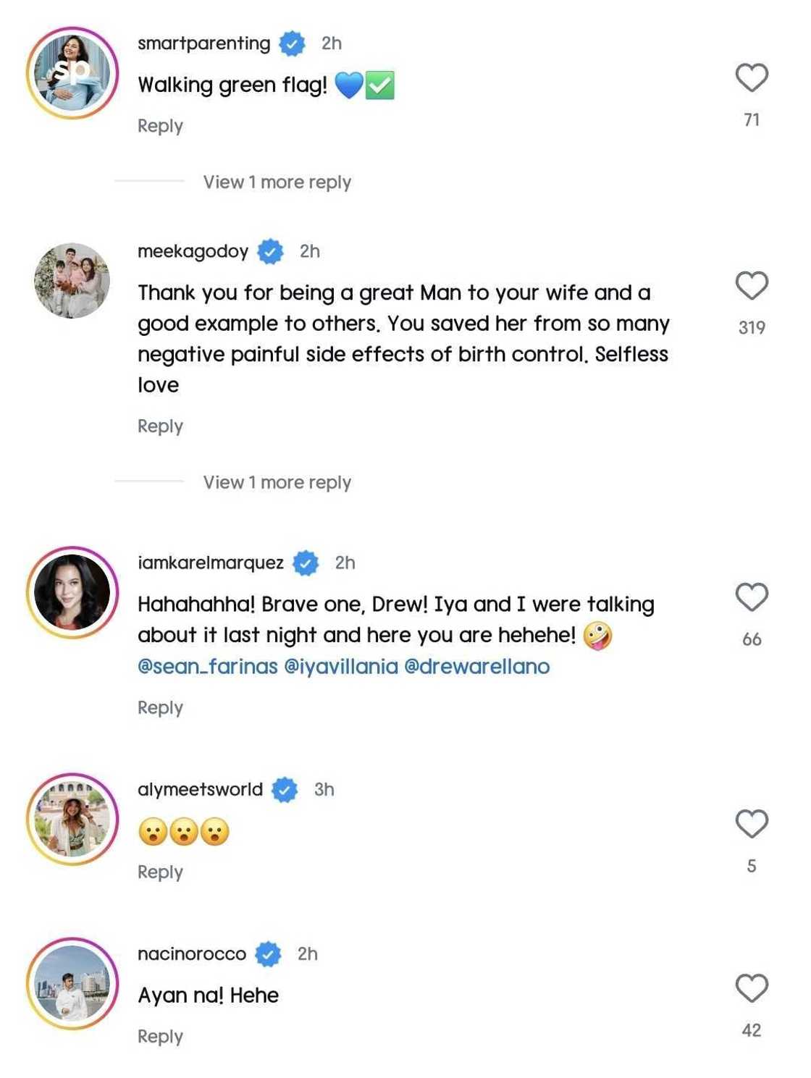Open meekagodoy's profile avatar
811x1078 pixels.
[72, 281]
